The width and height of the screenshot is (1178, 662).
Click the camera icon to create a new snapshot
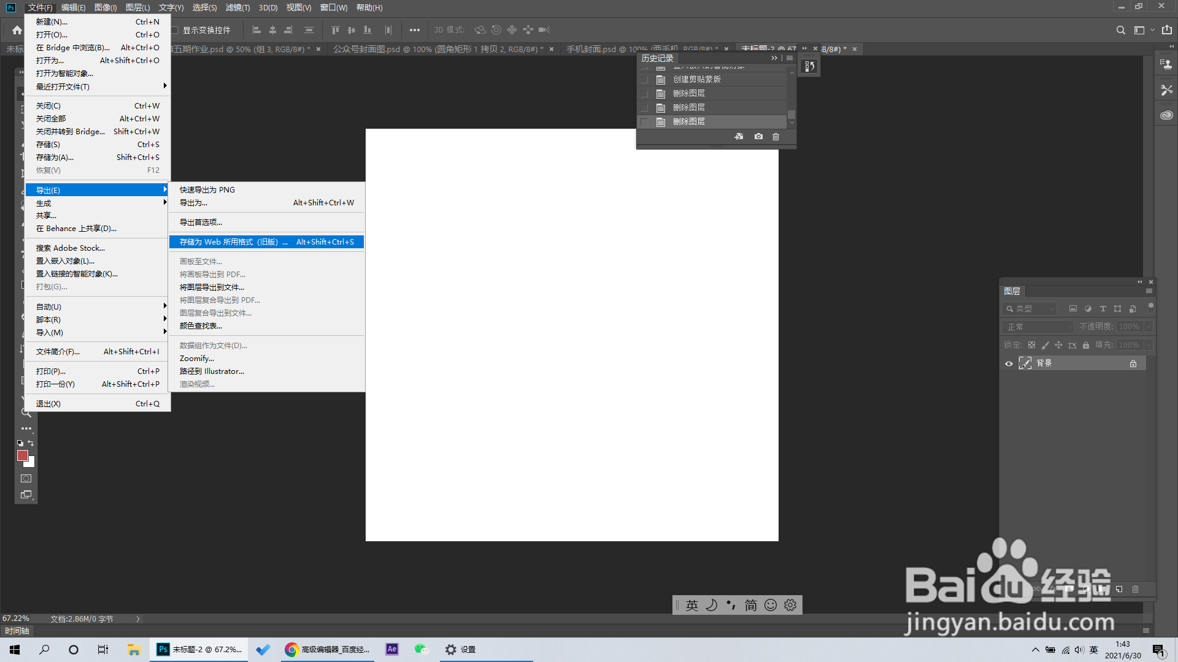click(x=758, y=137)
